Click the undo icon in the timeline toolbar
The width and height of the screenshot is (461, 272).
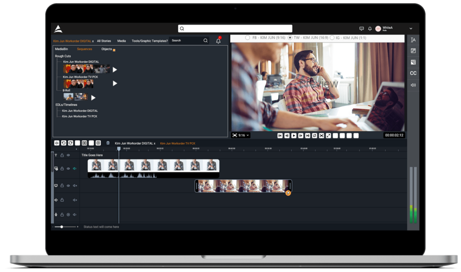63,143
